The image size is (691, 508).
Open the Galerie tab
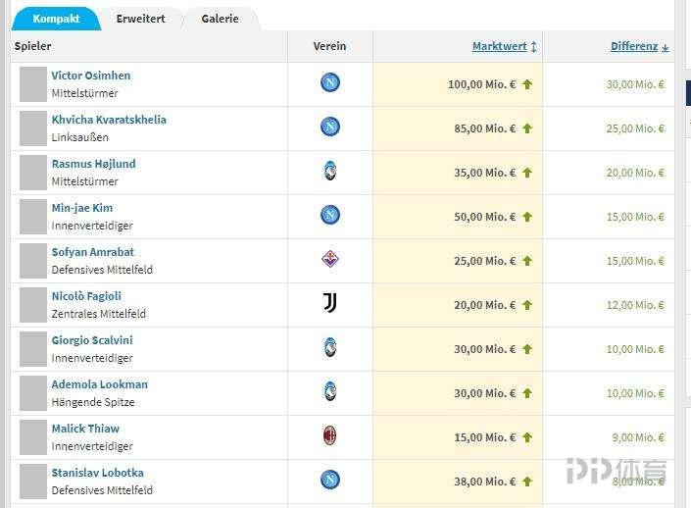(220, 19)
